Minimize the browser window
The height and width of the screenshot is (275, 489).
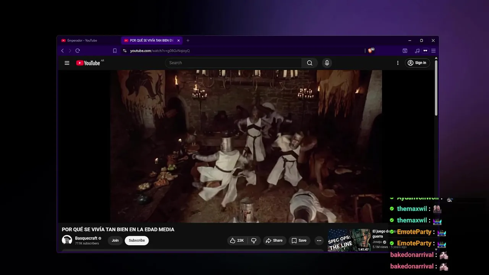(x=410, y=40)
